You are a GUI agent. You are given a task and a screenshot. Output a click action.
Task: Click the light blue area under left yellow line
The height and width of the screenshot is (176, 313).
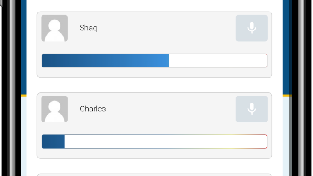pos(24,136)
